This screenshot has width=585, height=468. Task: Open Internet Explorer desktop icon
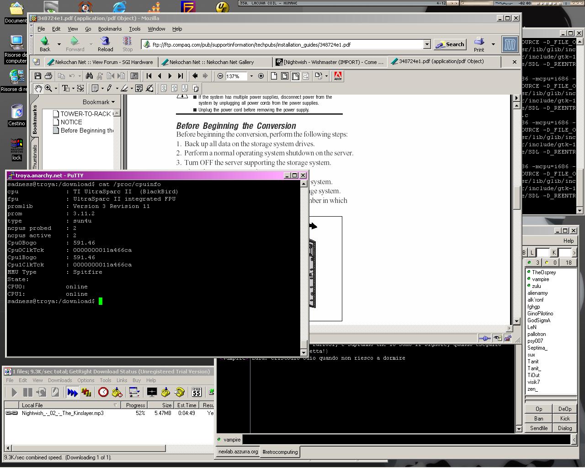(x=120, y=6)
